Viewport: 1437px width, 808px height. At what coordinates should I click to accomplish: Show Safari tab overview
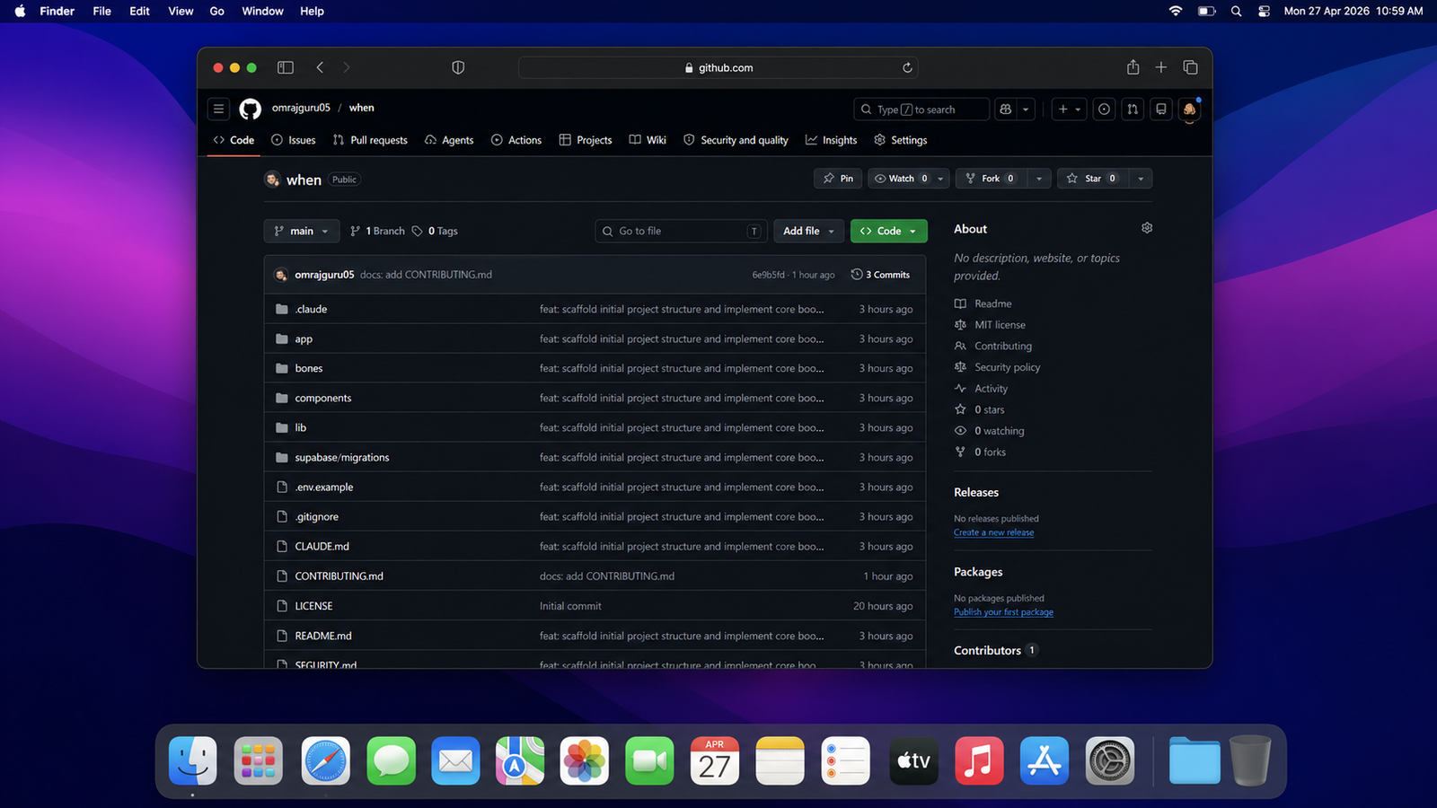click(1191, 67)
